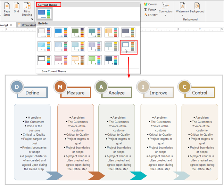Image resolution: width=224 pixels, height=192 pixels.
Task: Choose light blue theme with gray-teal palette
Action: (61, 46)
